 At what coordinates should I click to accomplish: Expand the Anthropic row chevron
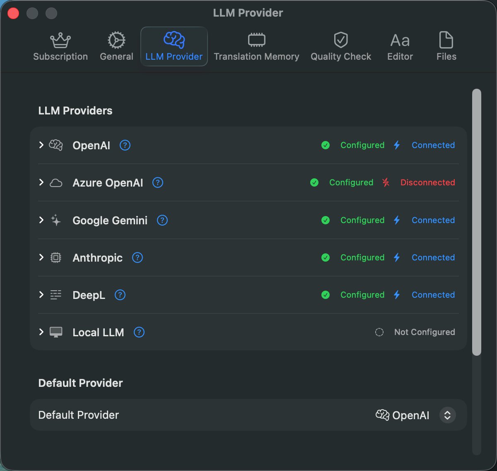pos(41,257)
